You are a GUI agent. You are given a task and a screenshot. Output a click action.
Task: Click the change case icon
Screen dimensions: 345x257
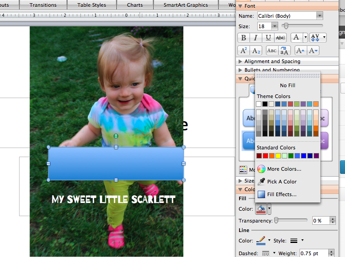[x=284, y=51]
